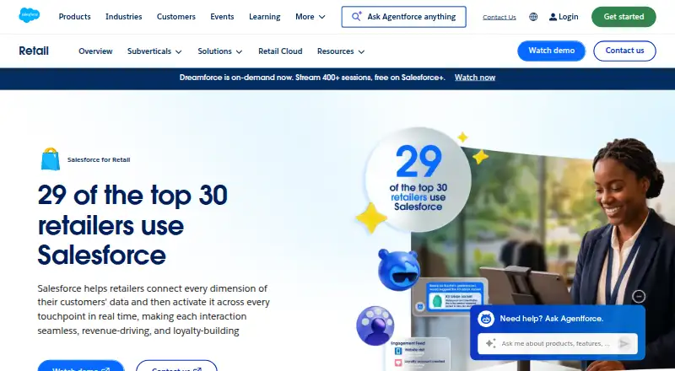Open the Customers menu
Screen dimensions: 675x371
176,17
